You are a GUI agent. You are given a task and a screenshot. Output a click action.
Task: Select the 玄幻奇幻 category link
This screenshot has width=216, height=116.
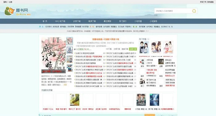(x=48, y=27)
